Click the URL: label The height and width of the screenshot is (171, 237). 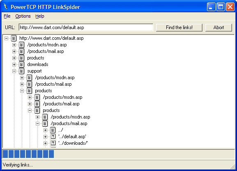tap(10, 27)
